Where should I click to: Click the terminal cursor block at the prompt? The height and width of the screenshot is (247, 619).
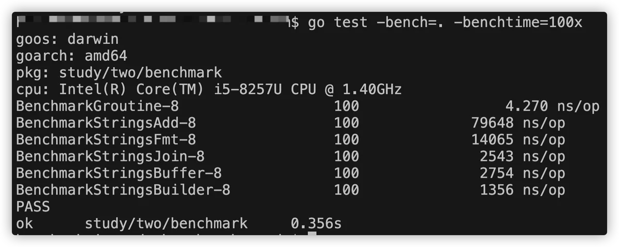coord(312,236)
